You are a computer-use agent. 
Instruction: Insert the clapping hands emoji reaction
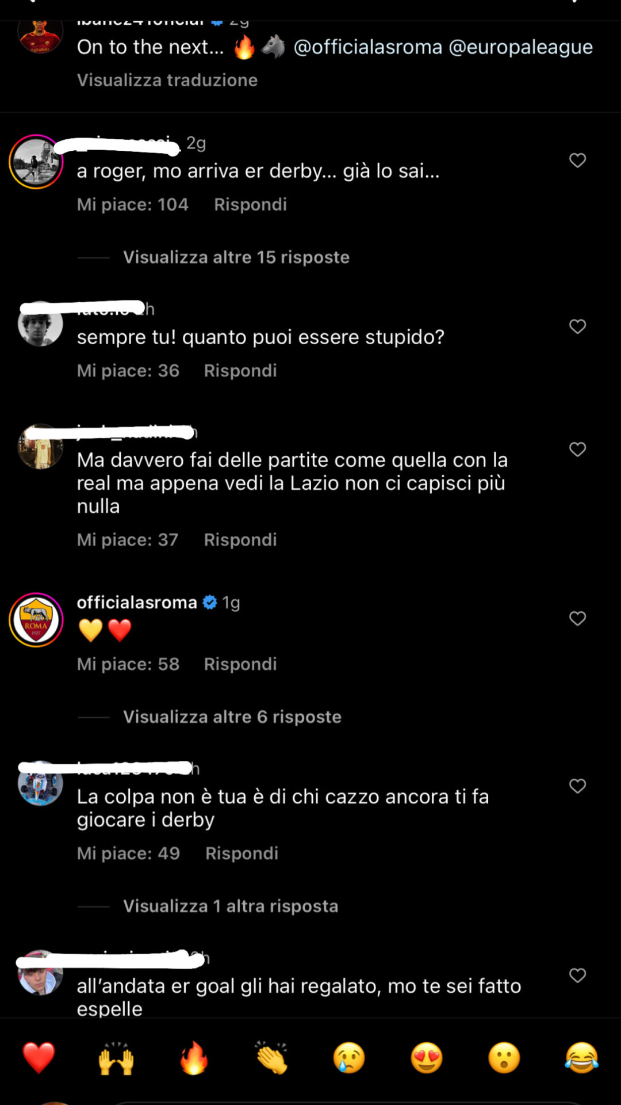(x=271, y=1058)
